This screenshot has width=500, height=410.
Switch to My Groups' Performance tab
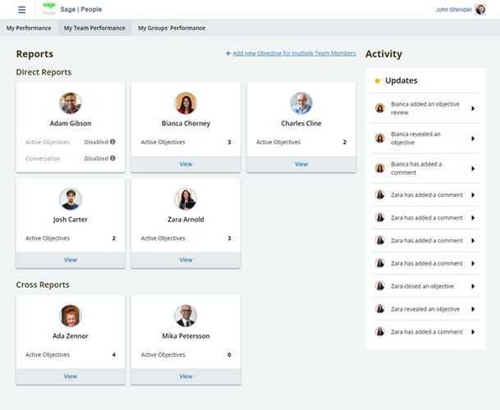point(172,28)
